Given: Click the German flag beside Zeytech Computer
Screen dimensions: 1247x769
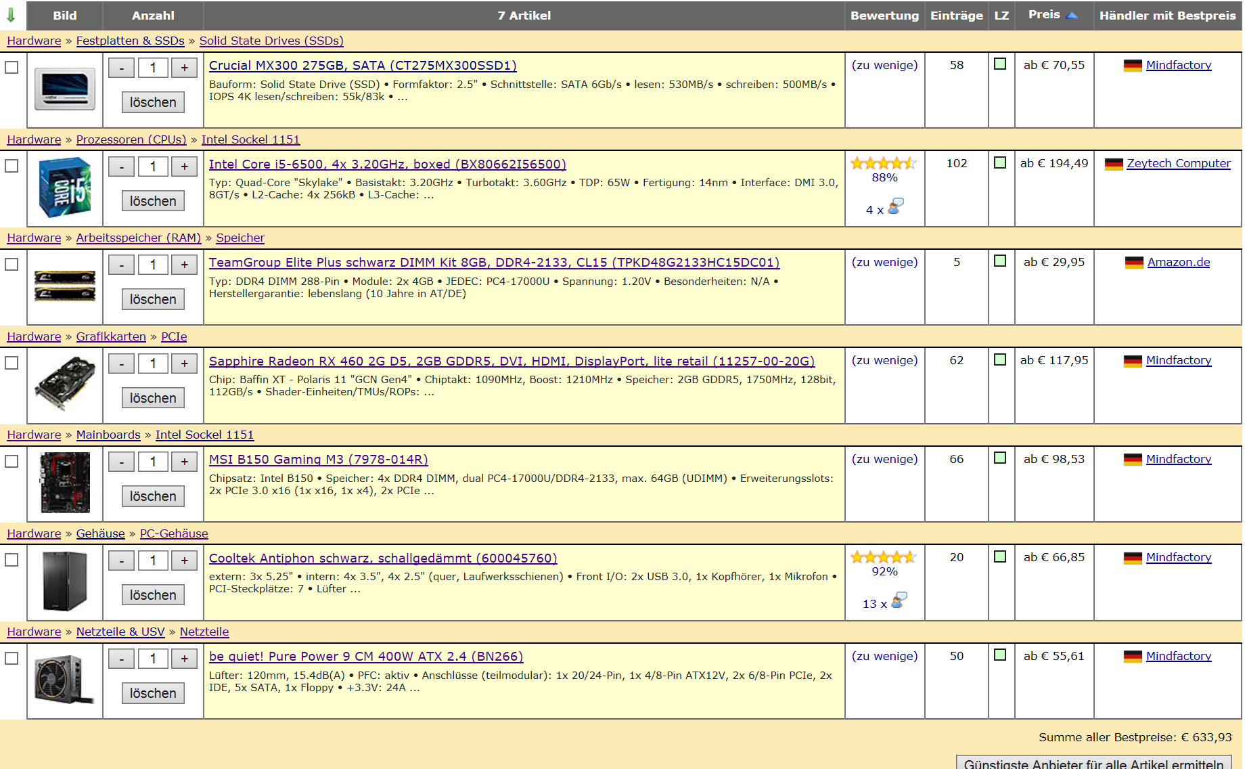Looking at the screenshot, I should pyautogui.click(x=1114, y=164).
